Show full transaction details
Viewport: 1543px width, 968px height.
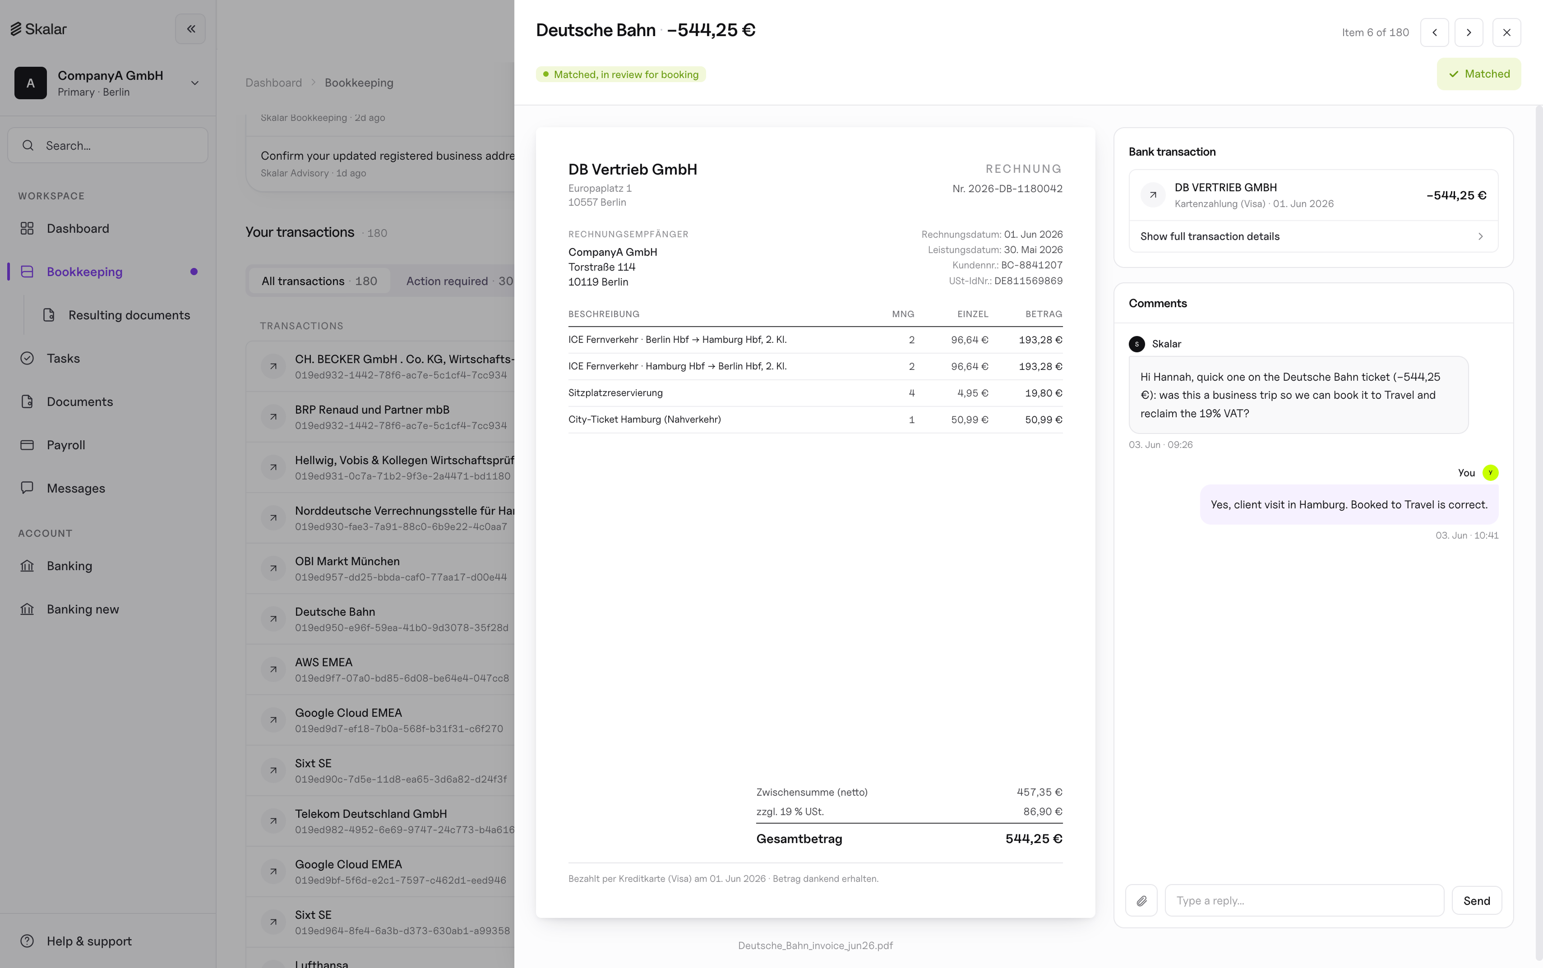[x=1312, y=236]
